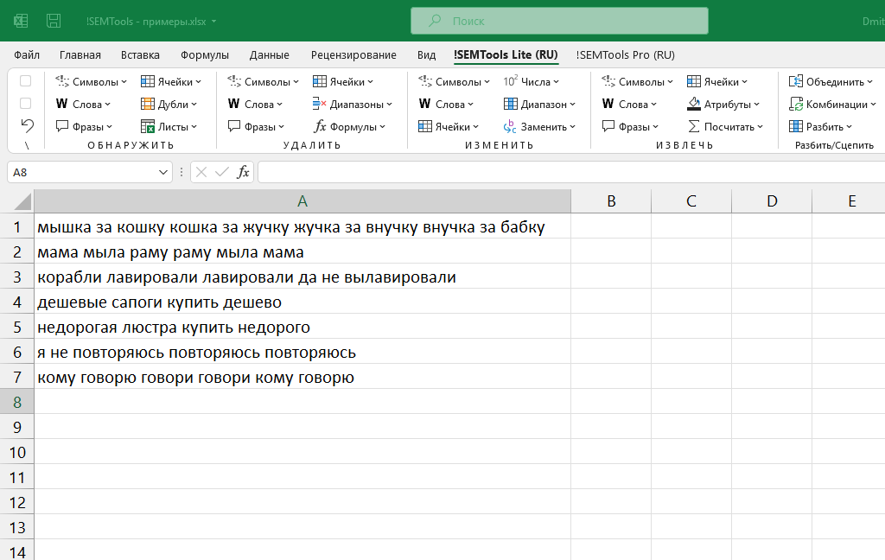Viewport: 885px width, 560px height.
Task: Click the Cancel X in formula bar
Action: click(x=201, y=172)
